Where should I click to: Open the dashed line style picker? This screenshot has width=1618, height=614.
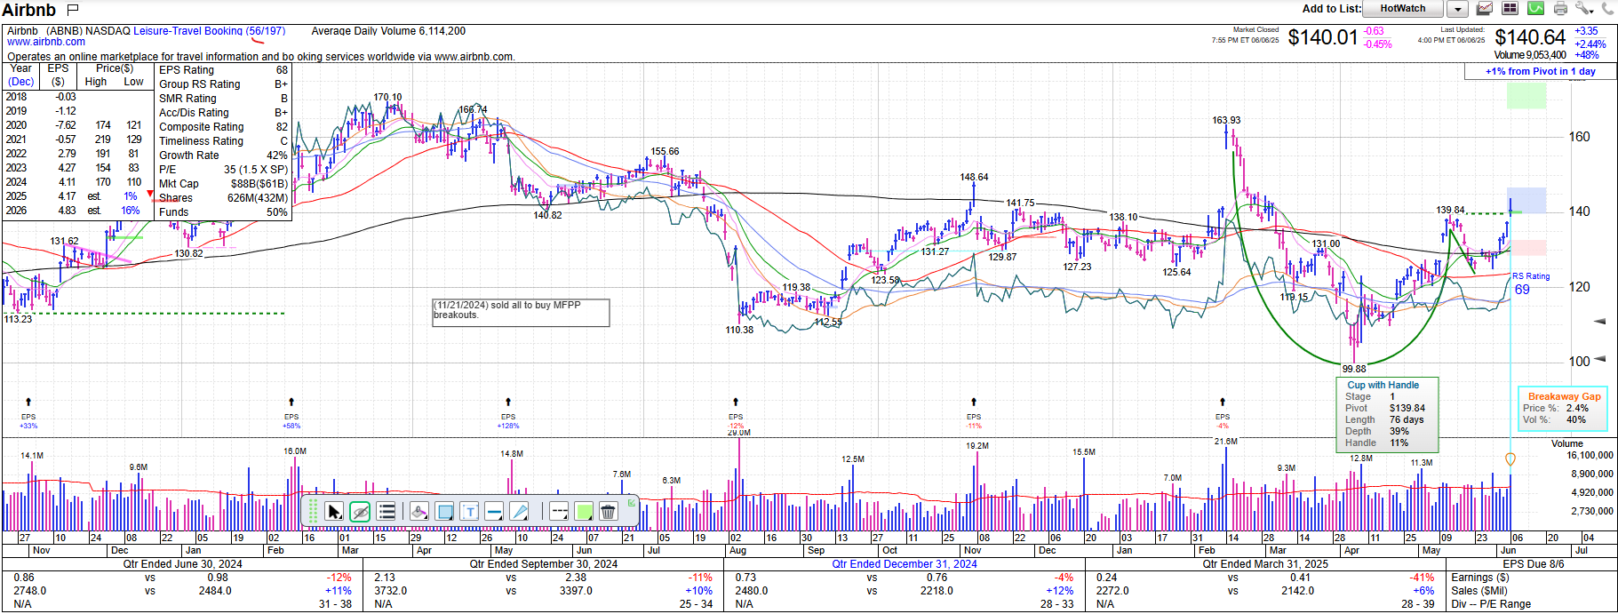tap(559, 511)
